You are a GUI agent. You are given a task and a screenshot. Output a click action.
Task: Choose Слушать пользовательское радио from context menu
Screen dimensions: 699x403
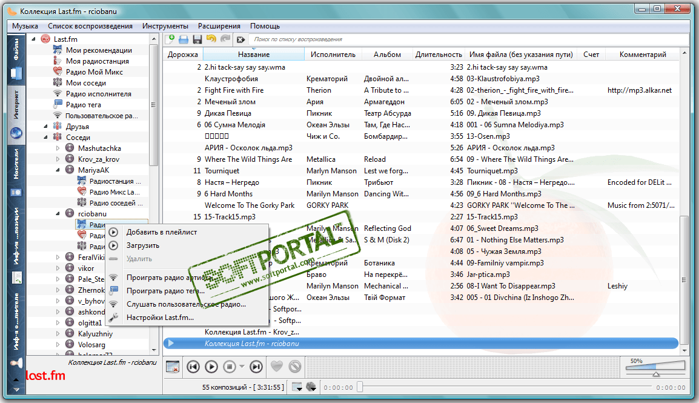(187, 304)
